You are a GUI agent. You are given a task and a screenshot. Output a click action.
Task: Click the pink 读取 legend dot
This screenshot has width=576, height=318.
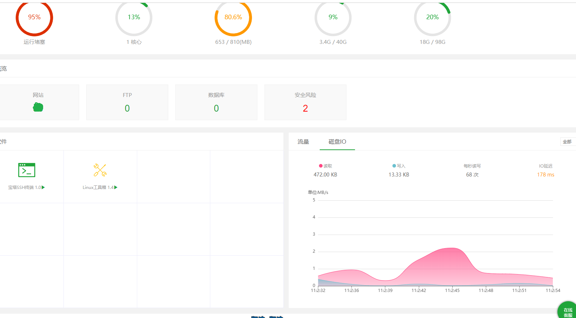[321, 166]
